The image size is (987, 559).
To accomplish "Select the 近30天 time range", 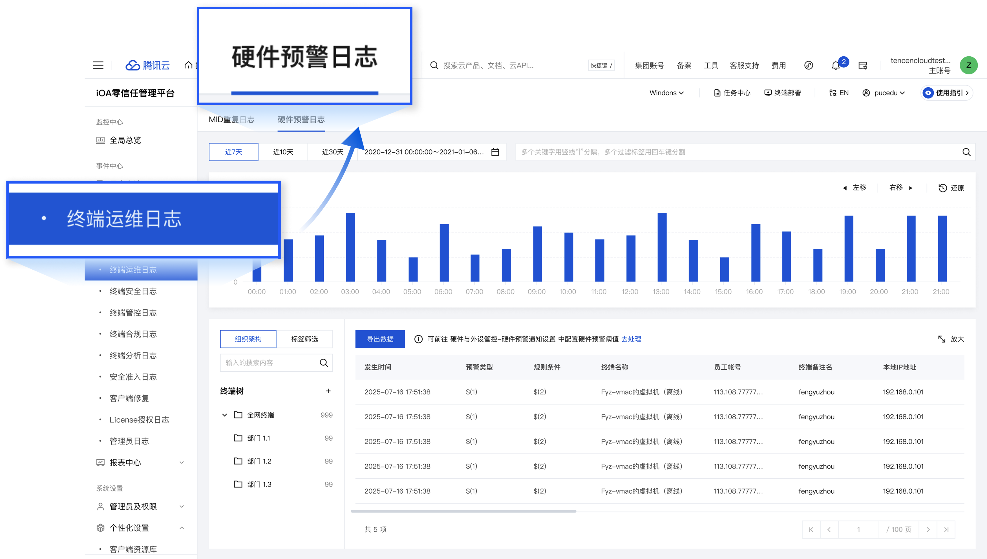I will (x=332, y=152).
